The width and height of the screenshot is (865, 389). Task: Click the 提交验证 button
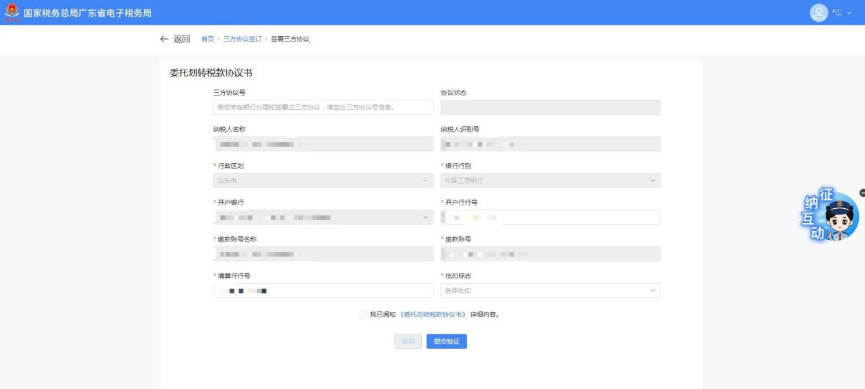[x=446, y=341]
